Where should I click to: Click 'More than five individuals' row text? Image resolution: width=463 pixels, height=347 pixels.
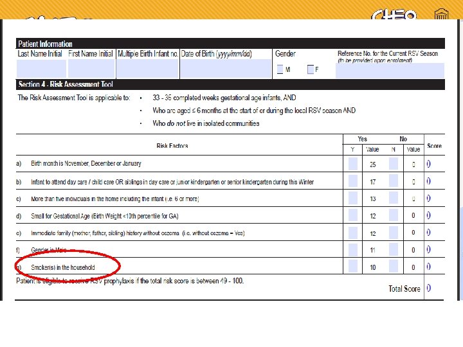(x=115, y=199)
